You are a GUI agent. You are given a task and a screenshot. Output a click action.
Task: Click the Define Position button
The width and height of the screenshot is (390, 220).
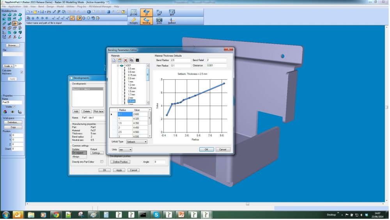click(x=120, y=161)
